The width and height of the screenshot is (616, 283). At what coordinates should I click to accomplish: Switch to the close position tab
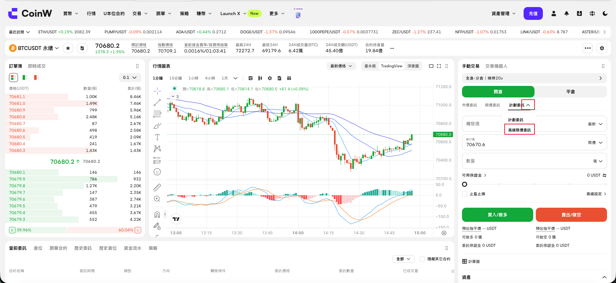point(570,92)
